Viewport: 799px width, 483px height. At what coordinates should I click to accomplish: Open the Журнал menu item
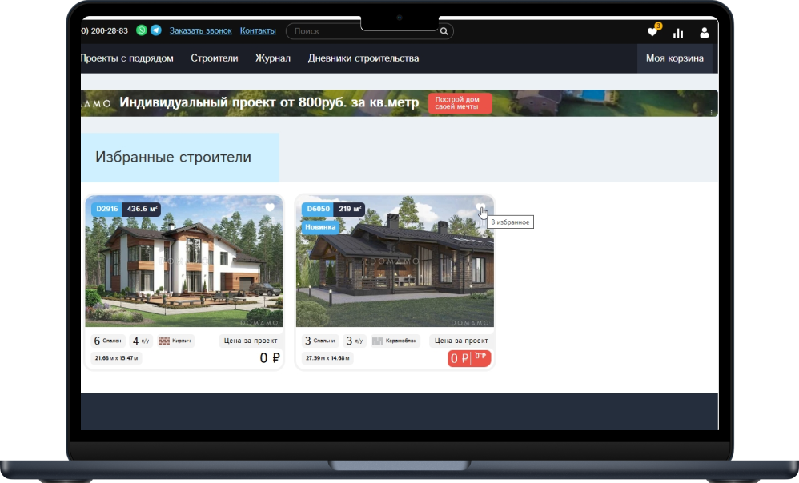coord(272,58)
